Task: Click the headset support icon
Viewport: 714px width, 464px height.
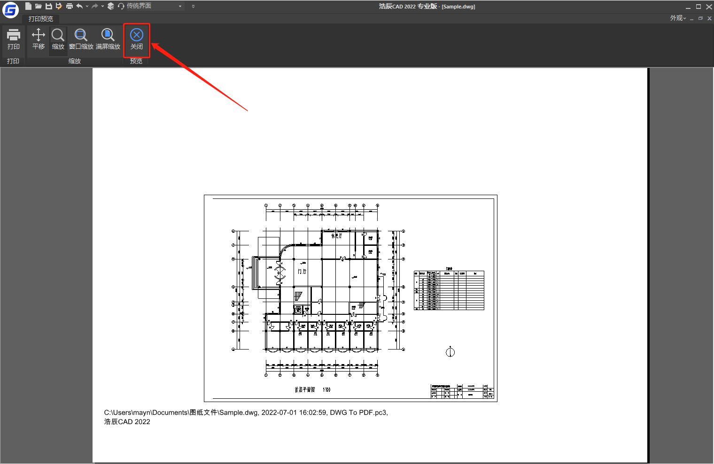Action: 121,6
